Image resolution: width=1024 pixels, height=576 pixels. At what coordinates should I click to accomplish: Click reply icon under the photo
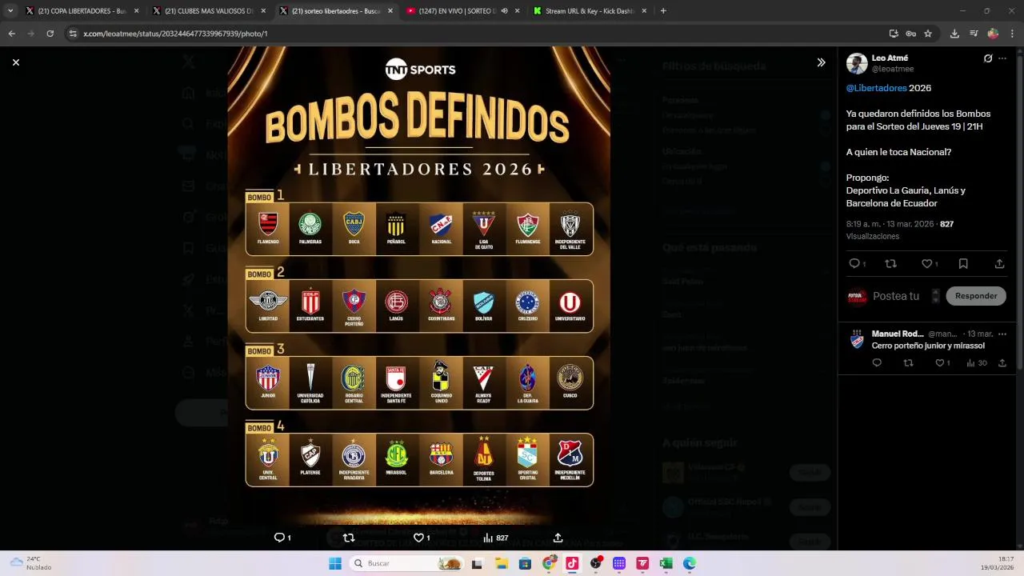coord(279,538)
